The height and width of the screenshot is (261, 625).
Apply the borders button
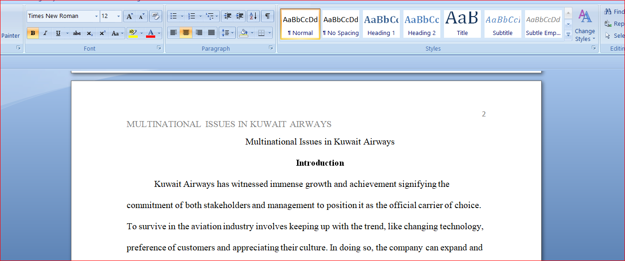[261, 33]
